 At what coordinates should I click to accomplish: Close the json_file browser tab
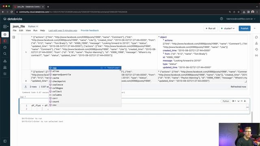[43, 6]
